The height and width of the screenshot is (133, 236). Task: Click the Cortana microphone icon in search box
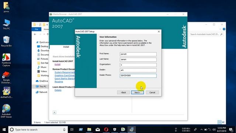(x=64, y=130)
